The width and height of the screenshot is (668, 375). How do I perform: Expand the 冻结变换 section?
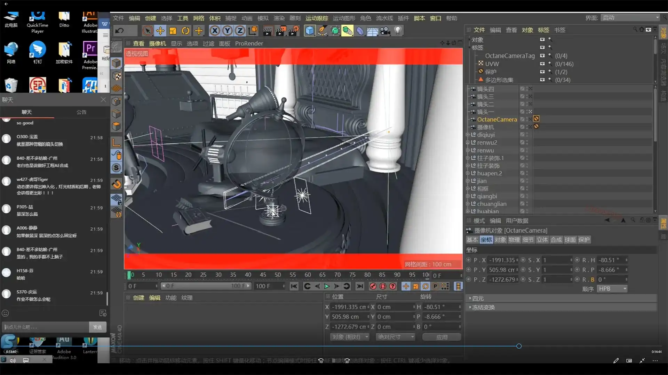(470, 307)
